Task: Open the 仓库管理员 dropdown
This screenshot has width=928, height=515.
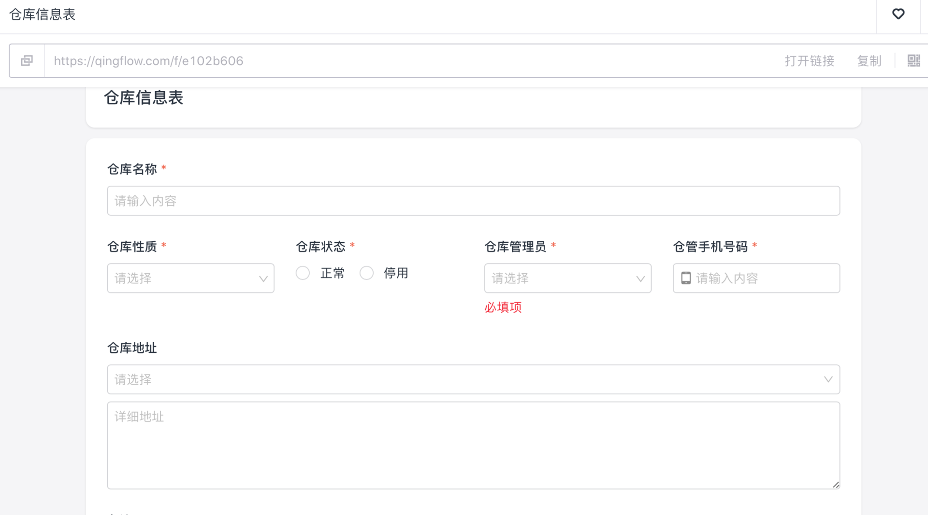Action: [561, 278]
